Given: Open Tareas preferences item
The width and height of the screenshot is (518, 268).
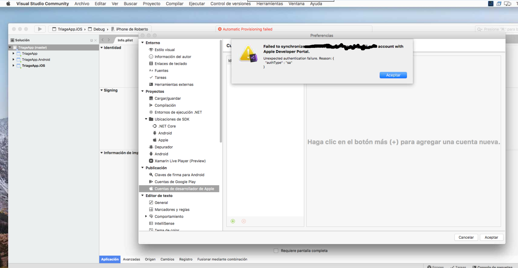Looking at the screenshot, I should (160, 78).
